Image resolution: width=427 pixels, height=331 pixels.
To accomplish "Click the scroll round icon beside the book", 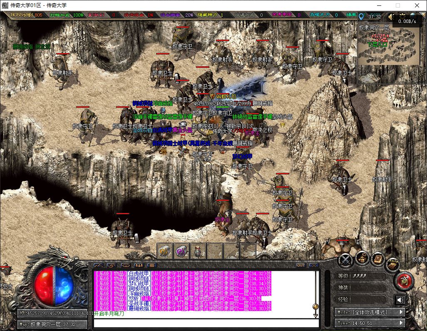I will click(x=392, y=264).
